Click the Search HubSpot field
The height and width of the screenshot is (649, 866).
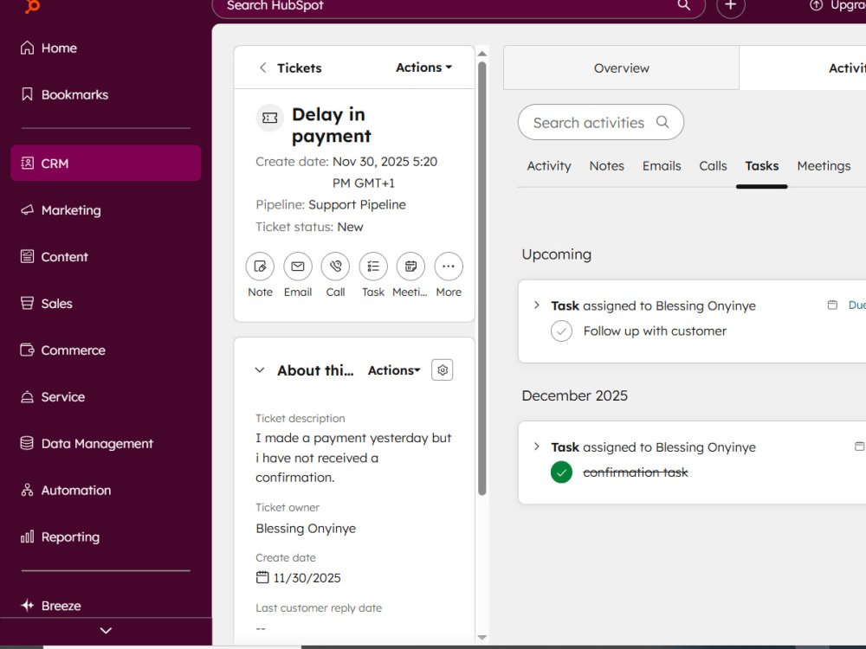(458, 7)
